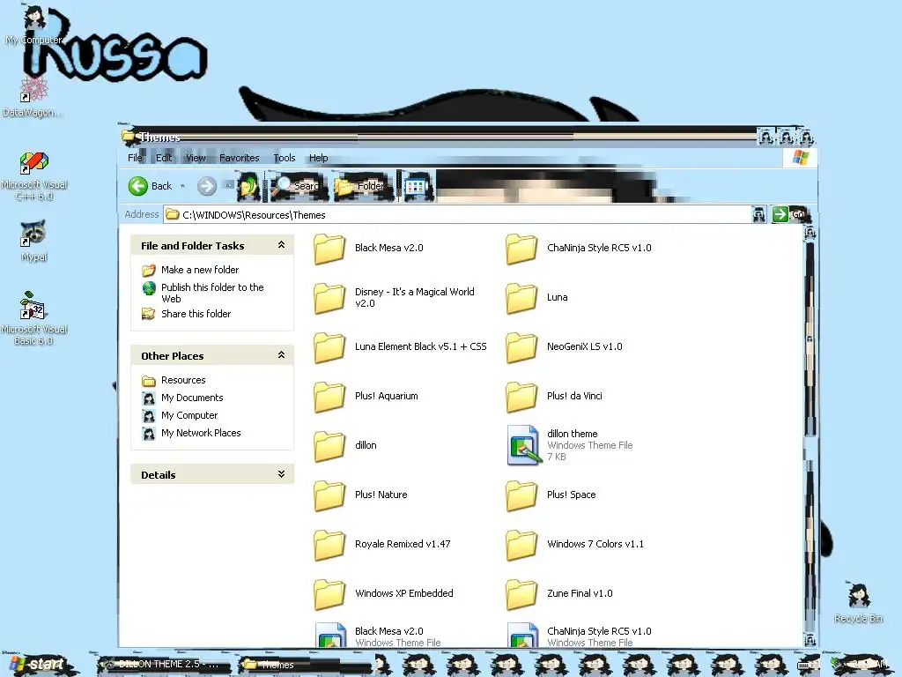Image resolution: width=902 pixels, height=677 pixels.
Task: Select the Plus! Space folder icon
Action: [521, 495]
